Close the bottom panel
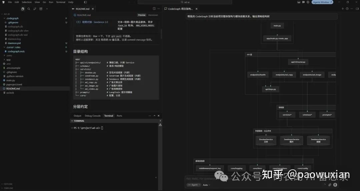This screenshot has width=360, height=191. tap(158, 116)
